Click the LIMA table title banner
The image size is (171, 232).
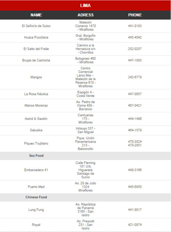tap(85, 6)
